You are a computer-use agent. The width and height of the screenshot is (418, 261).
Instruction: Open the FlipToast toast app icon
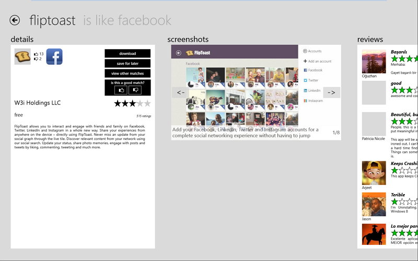point(22,56)
